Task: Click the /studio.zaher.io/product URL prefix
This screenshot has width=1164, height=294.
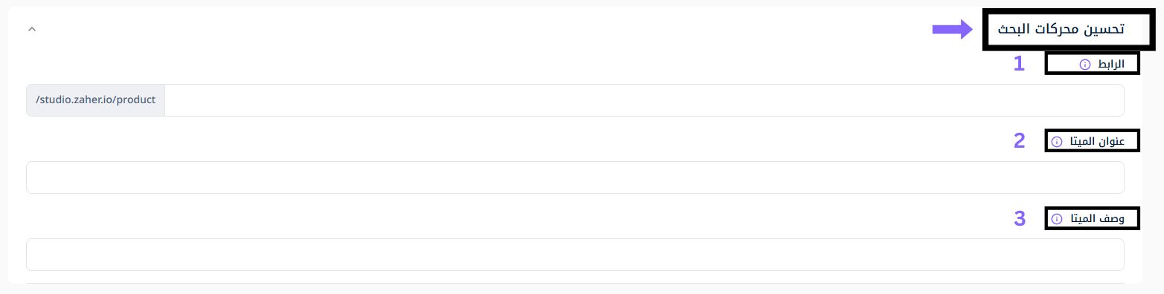Action: pos(95,100)
